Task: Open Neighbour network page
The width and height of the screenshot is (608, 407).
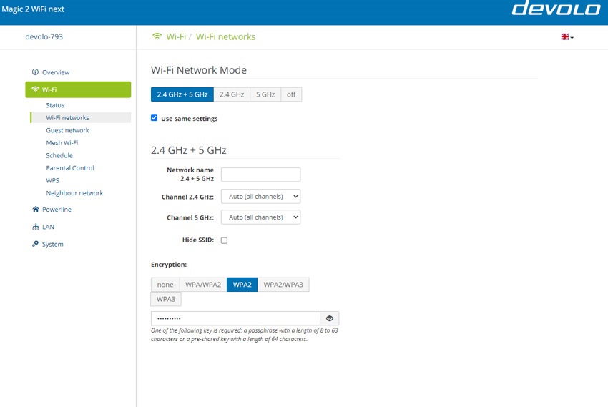Action: (x=74, y=193)
